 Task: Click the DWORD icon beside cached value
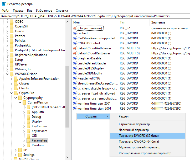tap(75, 33)
